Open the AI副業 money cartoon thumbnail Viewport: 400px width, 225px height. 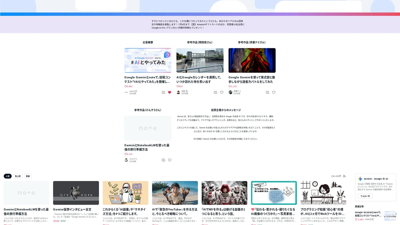click(125, 193)
